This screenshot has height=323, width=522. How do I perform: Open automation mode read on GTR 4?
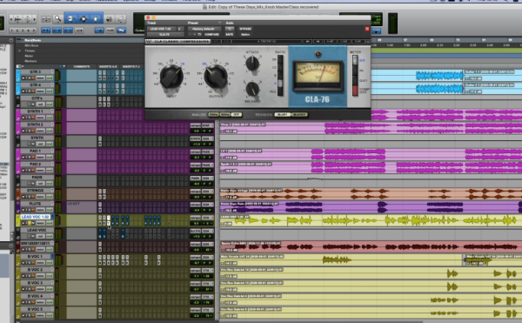(50, 91)
